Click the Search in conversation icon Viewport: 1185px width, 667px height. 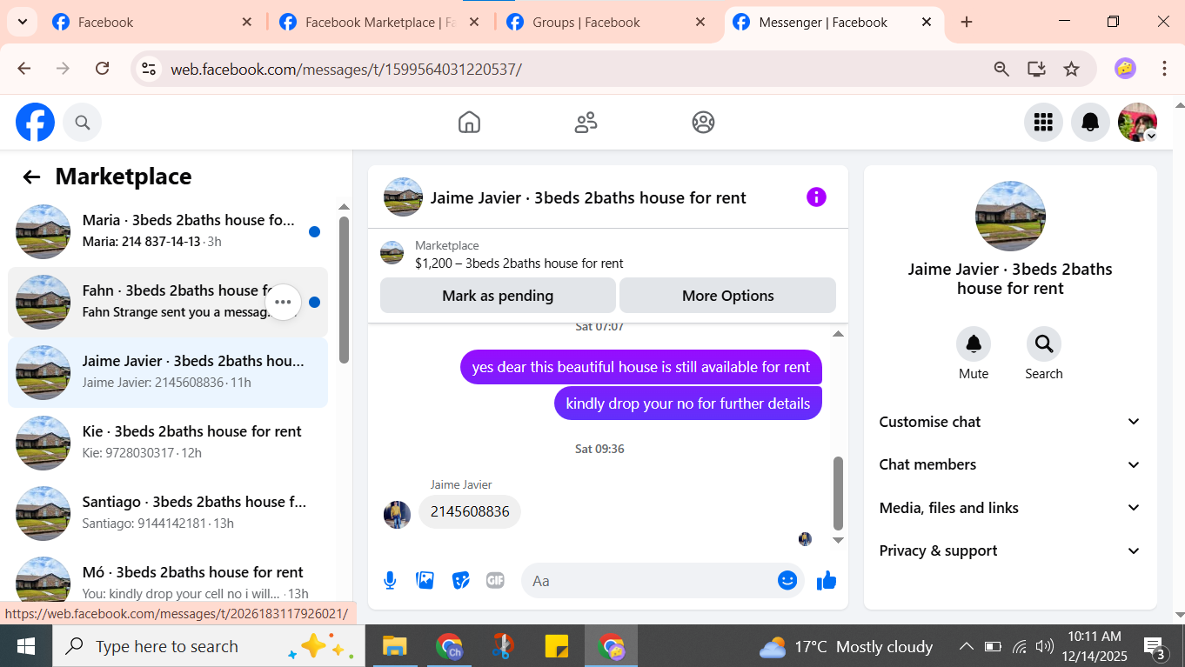coord(1043,344)
